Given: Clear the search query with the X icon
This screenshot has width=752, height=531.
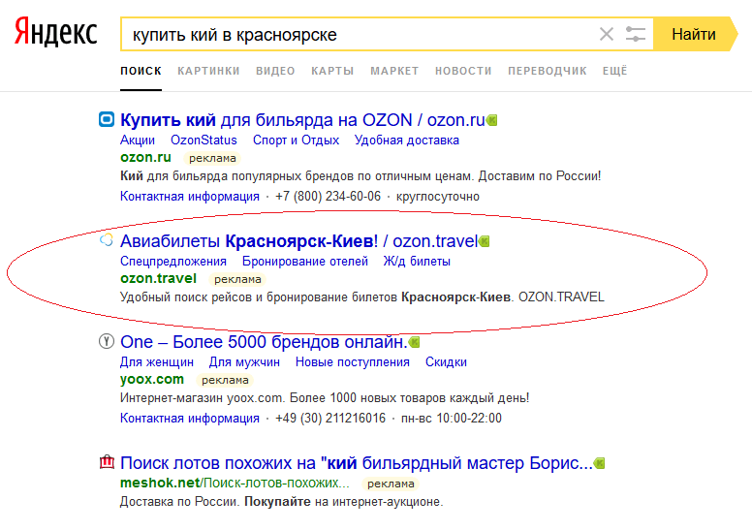Looking at the screenshot, I should click(607, 34).
